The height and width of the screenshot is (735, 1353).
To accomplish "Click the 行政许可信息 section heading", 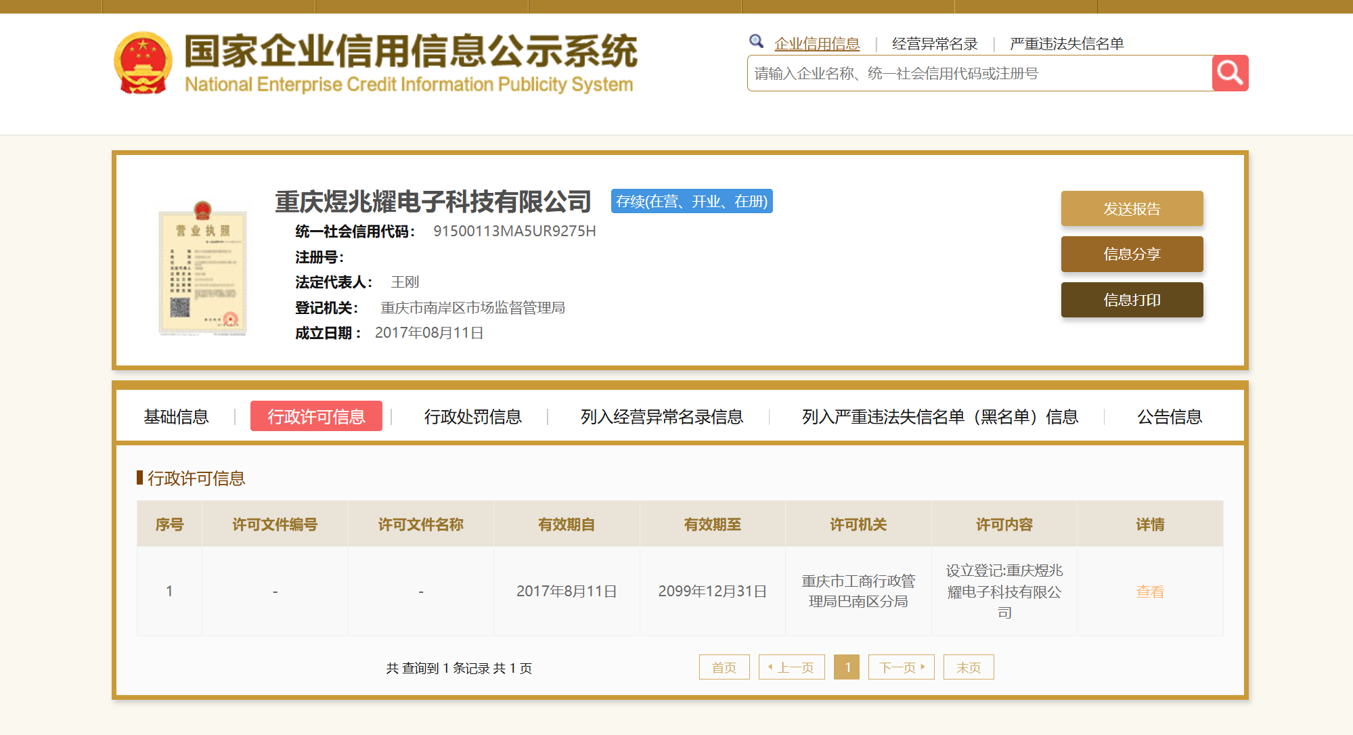I will [196, 478].
